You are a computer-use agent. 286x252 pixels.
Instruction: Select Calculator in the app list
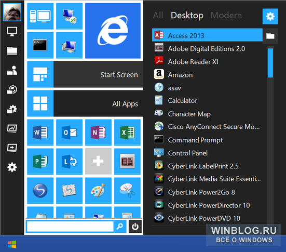(x=207, y=101)
